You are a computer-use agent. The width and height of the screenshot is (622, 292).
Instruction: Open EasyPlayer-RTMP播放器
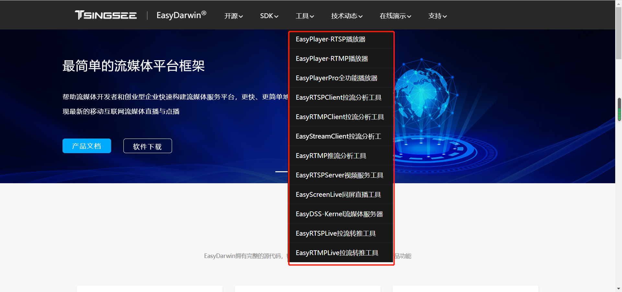point(332,59)
